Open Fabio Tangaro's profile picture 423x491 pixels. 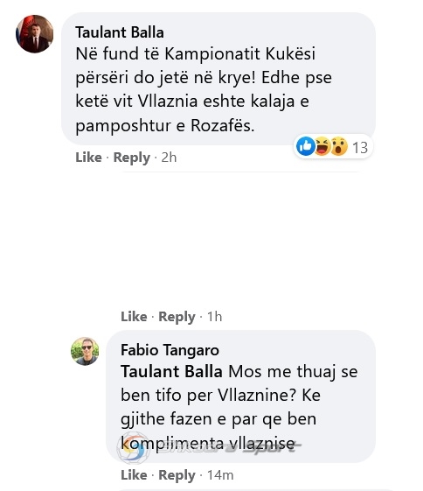tap(85, 351)
